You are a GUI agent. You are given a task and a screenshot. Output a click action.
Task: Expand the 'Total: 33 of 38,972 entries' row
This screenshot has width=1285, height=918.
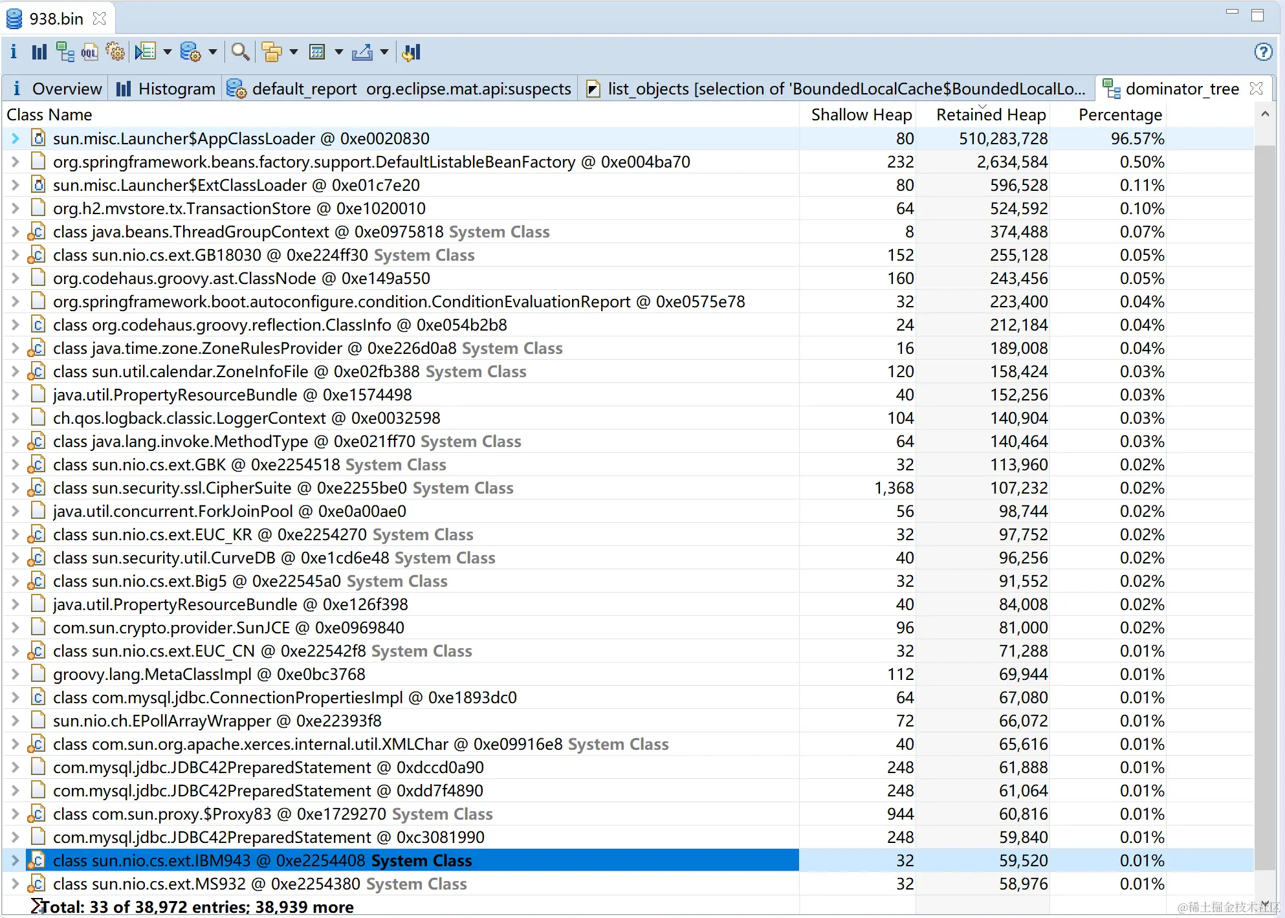point(193,907)
